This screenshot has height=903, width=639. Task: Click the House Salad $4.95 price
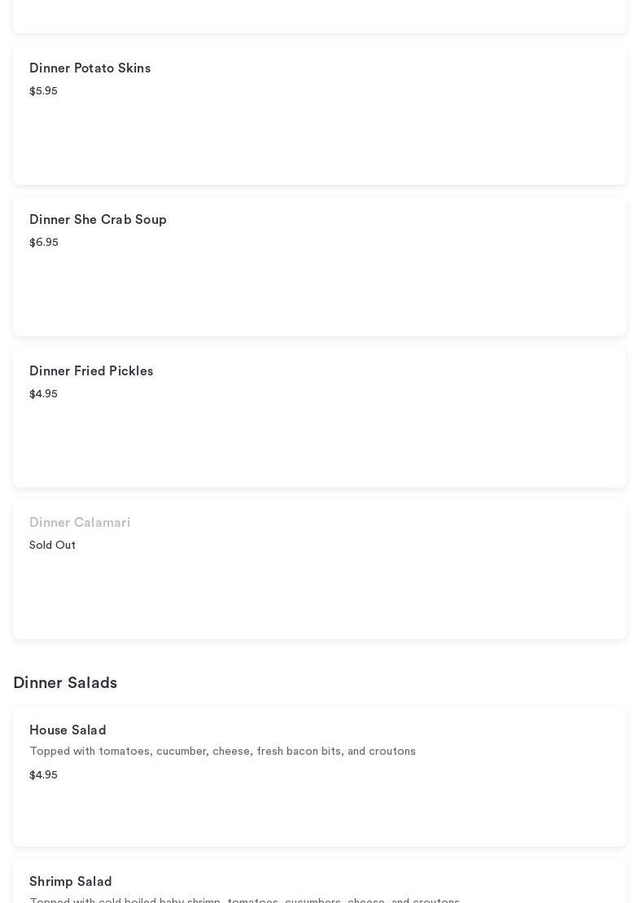coord(43,775)
